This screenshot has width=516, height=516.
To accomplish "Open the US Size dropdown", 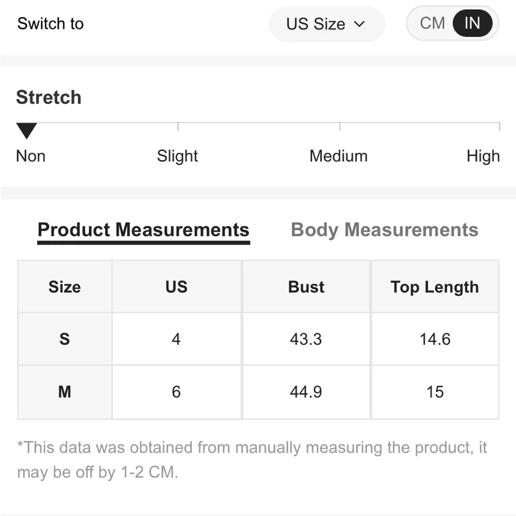I will tap(326, 24).
